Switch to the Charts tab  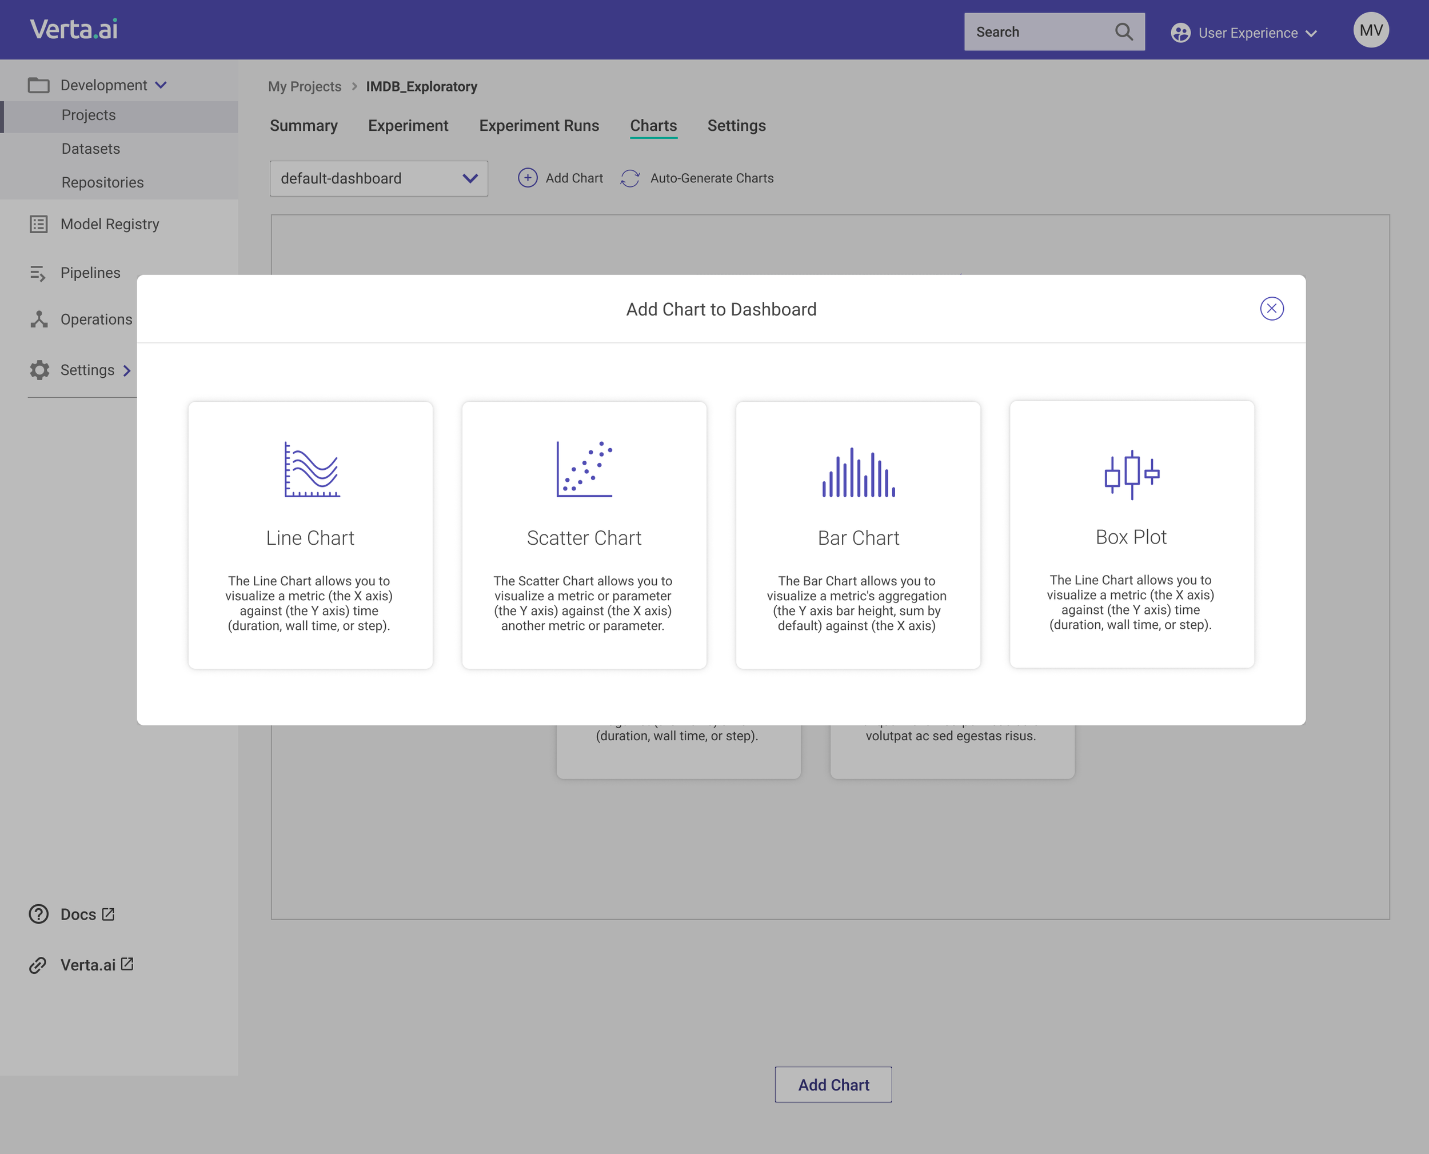pos(653,126)
